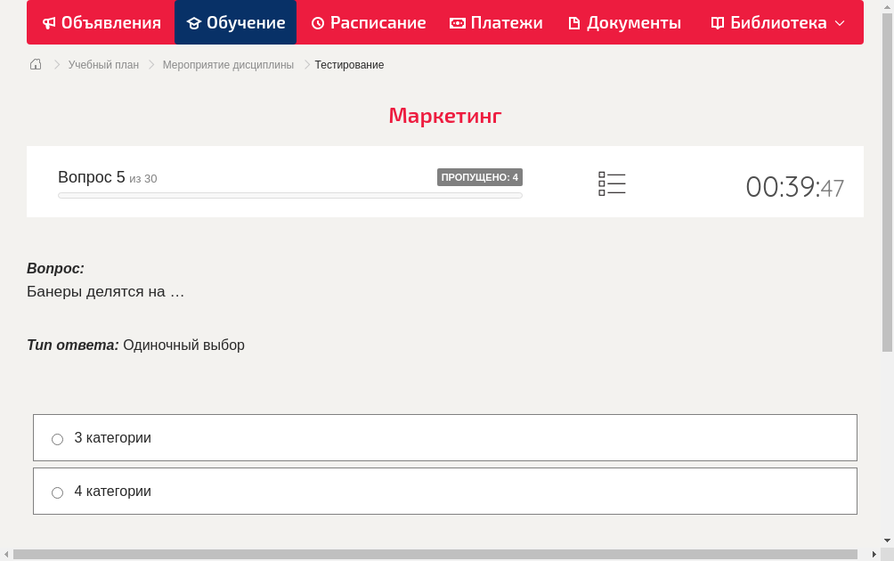894x561 pixels.
Task: Click the document icon on Документы
Action: coord(576,22)
